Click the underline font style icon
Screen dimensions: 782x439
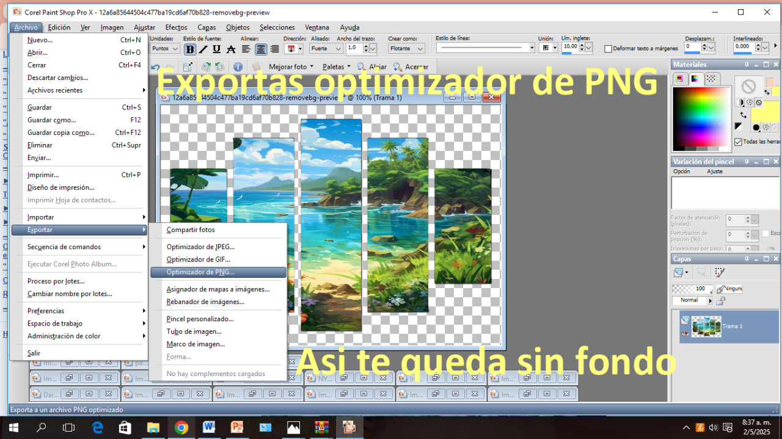[217, 49]
